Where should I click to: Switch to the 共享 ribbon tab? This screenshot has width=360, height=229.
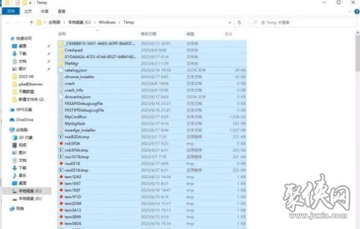tap(45, 11)
